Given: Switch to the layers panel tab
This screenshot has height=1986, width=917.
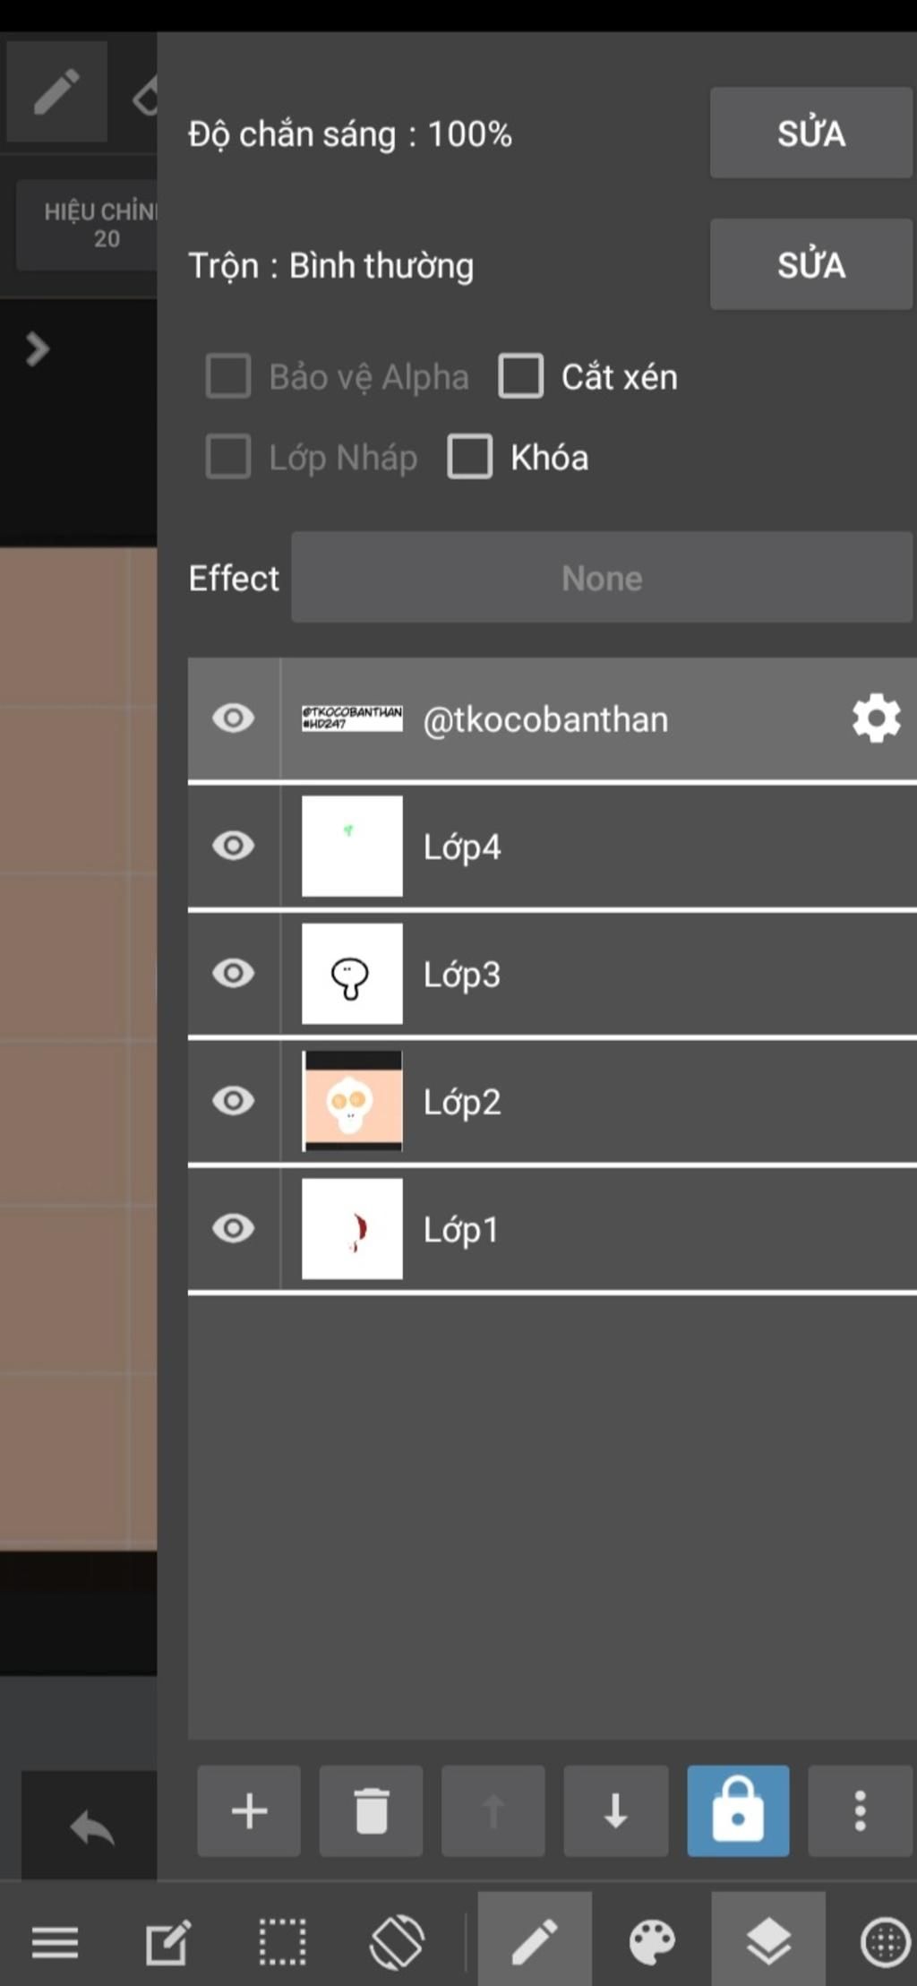Looking at the screenshot, I should (x=768, y=1942).
